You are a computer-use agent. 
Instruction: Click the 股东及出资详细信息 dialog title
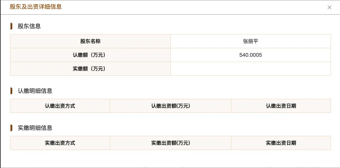[x=36, y=7]
